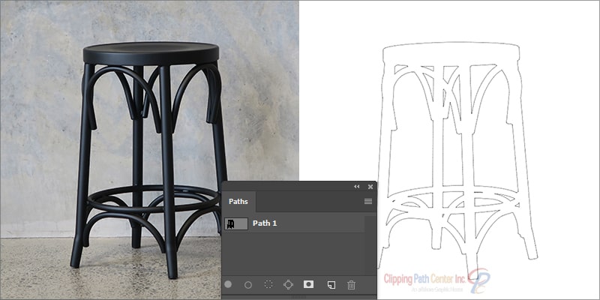This screenshot has width=600, height=300.
Task: Add layer mask icon in Paths panel
Action: click(x=308, y=284)
